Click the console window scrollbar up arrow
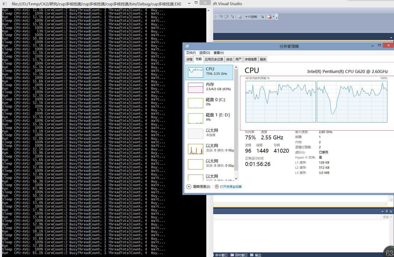Image resolution: width=394 pixels, height=257 pixels. coord(208,10)
